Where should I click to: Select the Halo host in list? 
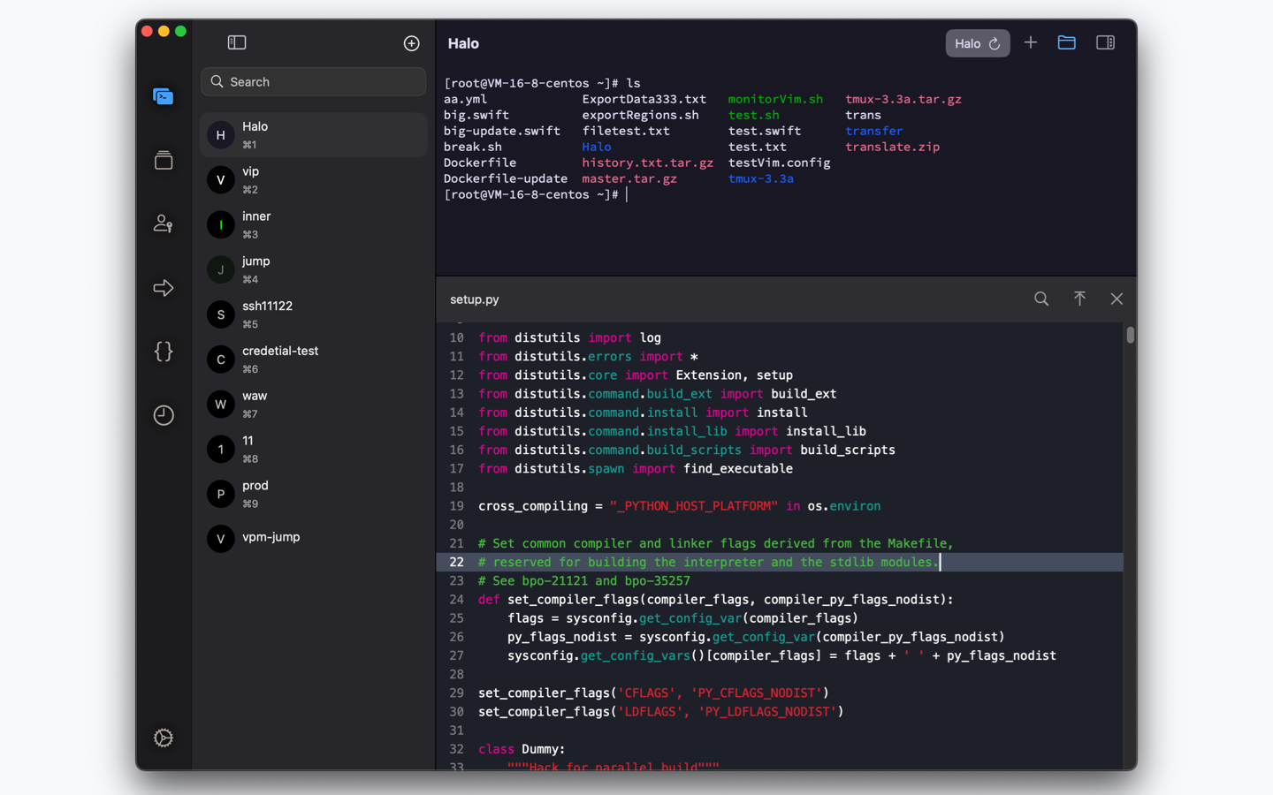pos(313,135)
